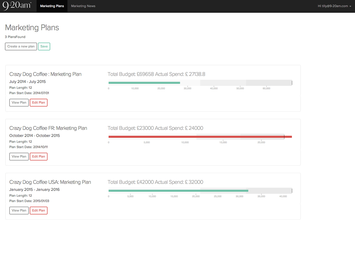The width and height of the screenshot is (355, 266).
Task: Select Crazy Dog Coffee FR: Marketing Plan title
Action: pos(48,128)
